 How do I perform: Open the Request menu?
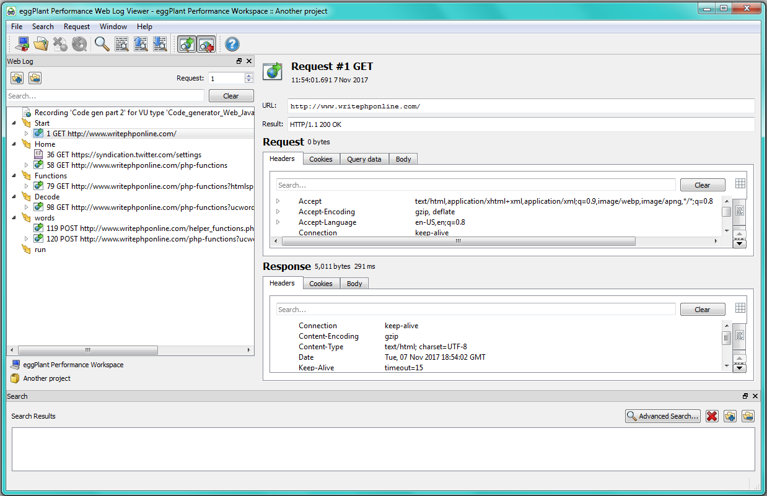point(77,27)
